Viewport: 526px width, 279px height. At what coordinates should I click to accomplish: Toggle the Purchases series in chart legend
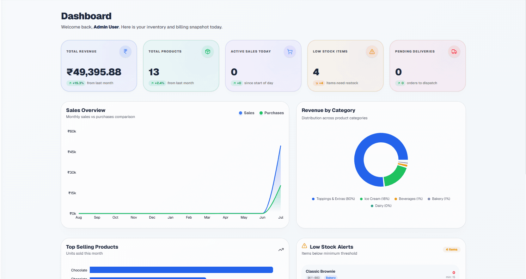pos(272,113)
